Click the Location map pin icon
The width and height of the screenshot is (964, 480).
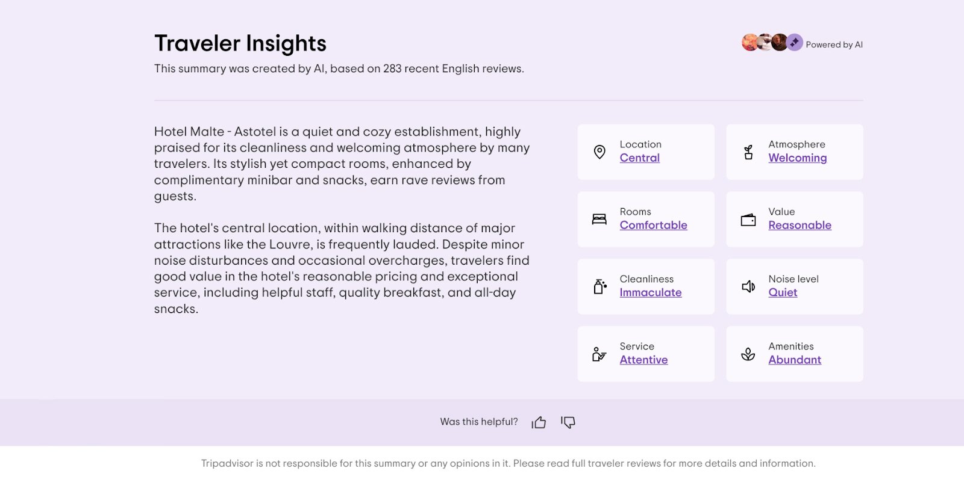pyautogui.click(x=599, y=152)
